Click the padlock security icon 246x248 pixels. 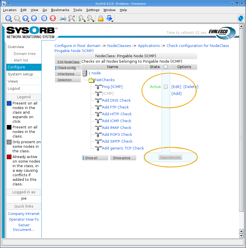coord(101,18)
